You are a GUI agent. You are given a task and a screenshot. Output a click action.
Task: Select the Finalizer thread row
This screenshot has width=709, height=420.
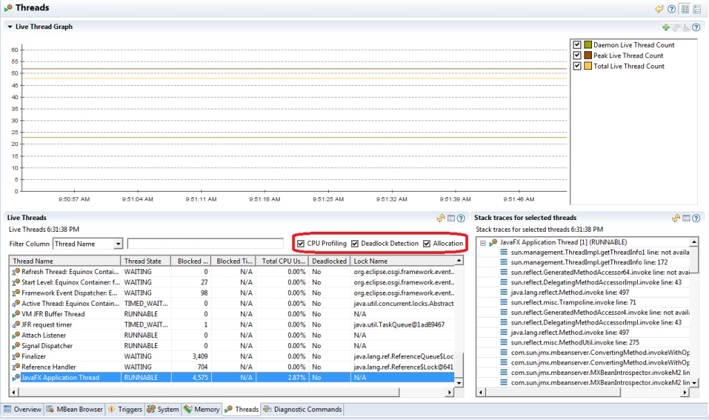[x=231, y=356]
